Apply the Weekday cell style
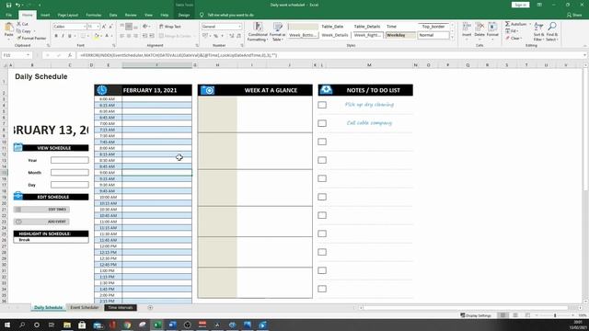 tap(400, 35)
